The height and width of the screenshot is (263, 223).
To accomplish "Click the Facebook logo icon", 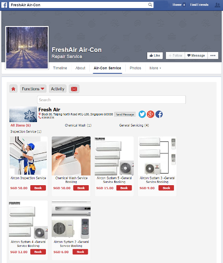I will [4, 5].
